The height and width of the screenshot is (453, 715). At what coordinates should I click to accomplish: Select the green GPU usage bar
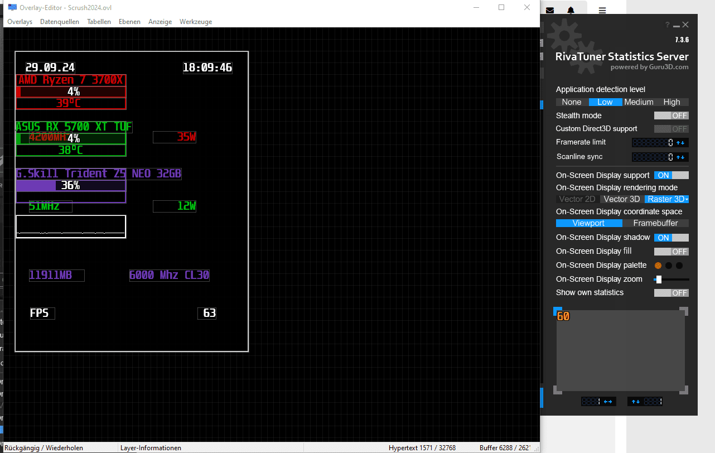click(71, 138)
